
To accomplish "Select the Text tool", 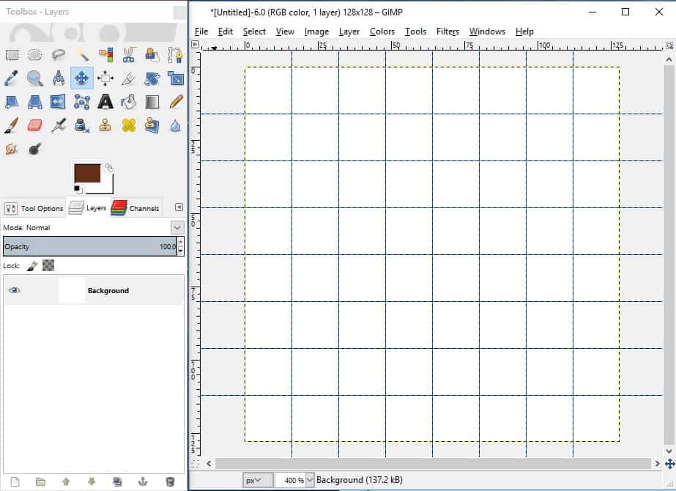I will click(x=105, y=102).
